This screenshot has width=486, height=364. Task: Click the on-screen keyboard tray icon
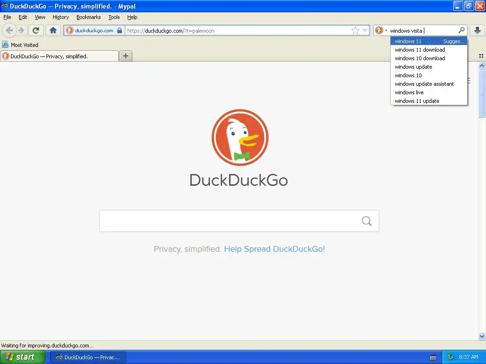(433, 357)
